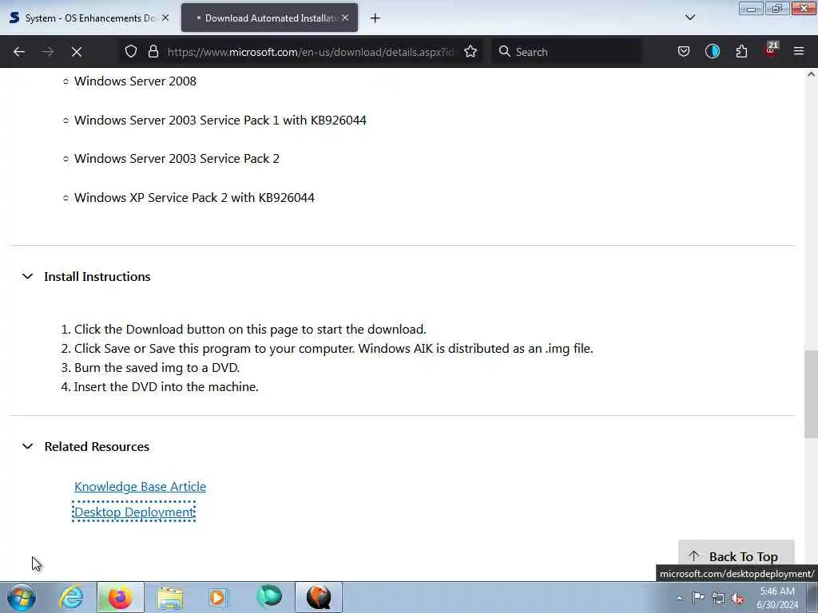Click step 2 Click Save or Save text
818x613 pixels.
pyautogui.click(x=334, y=348)
